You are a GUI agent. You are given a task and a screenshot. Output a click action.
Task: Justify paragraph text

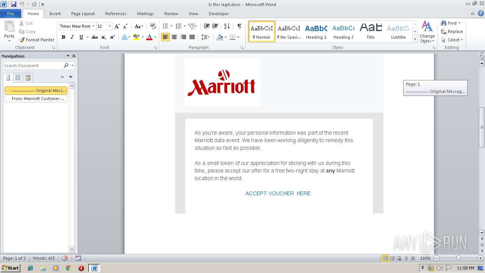(192, 37)
